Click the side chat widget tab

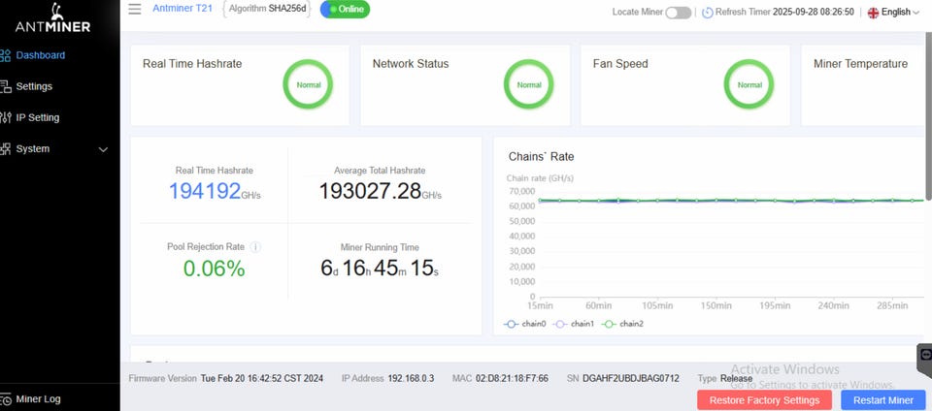point(925,360)
